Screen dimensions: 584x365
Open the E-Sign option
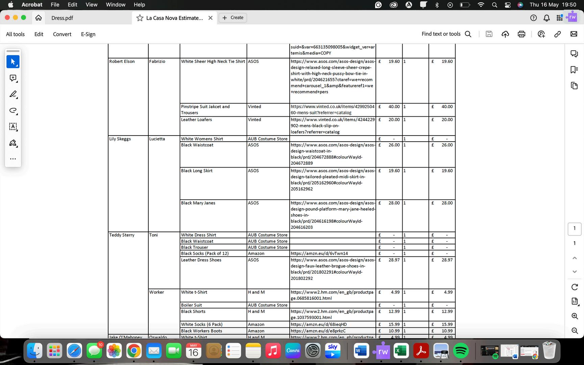tap(88, 34)
